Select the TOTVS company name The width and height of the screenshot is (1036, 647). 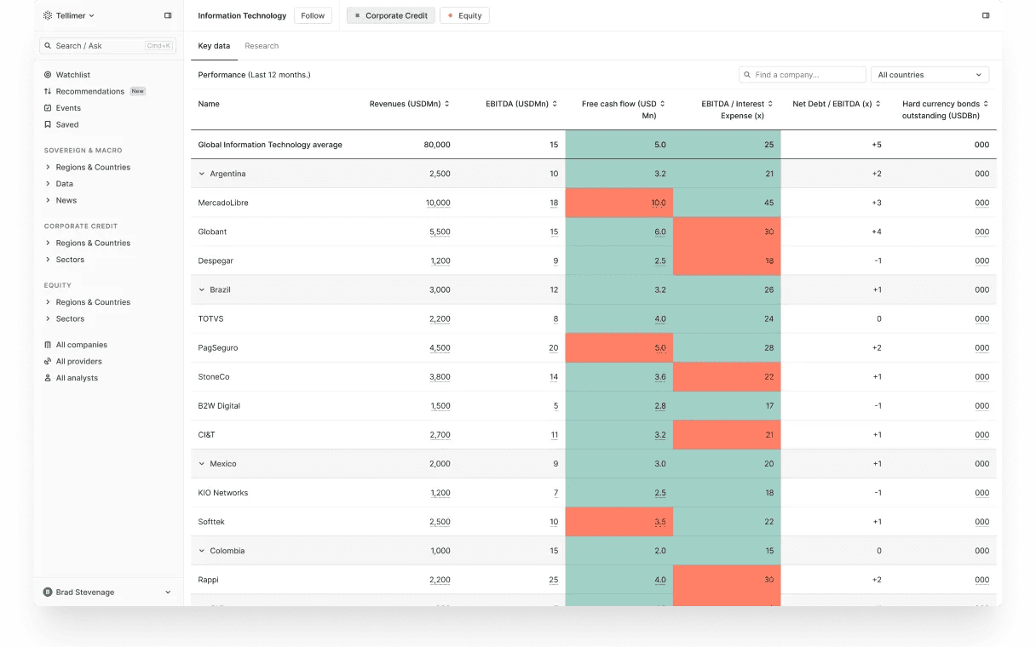pyautogui.click(x=210, y=319)
